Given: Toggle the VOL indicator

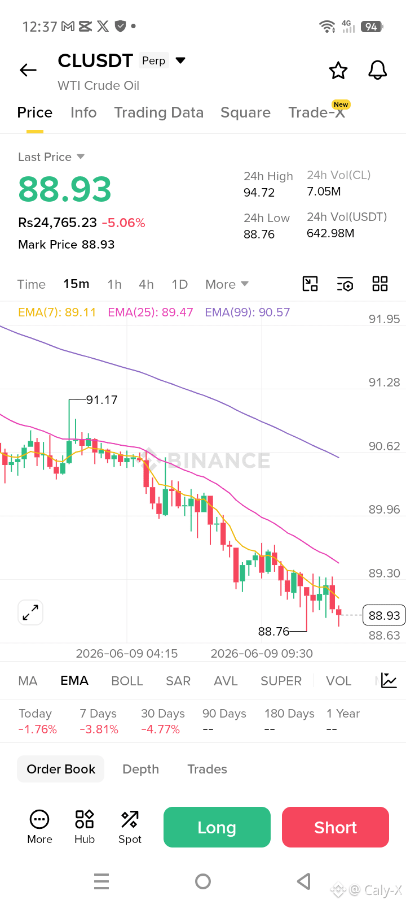Looking at the screenshot, I should point(339,681).
